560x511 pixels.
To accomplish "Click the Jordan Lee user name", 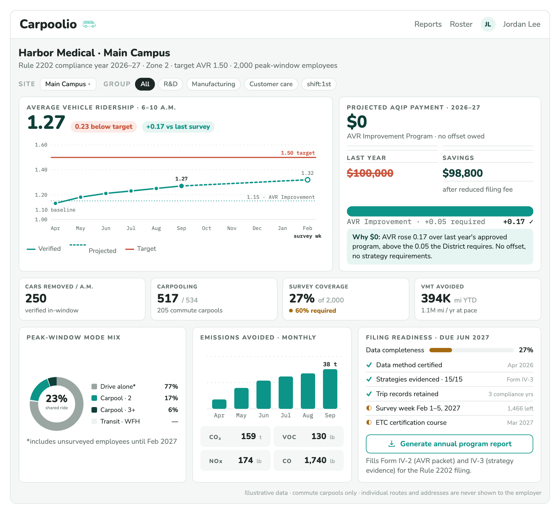I will 522,24.
